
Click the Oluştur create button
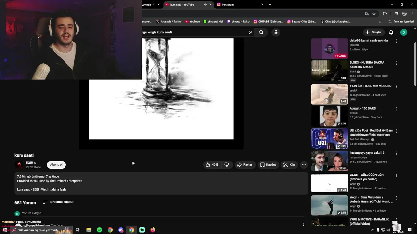(373, 32)
